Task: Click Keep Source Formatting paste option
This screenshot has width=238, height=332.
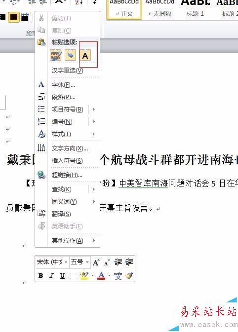Action: pyautogui.click(x=56, y=55)
